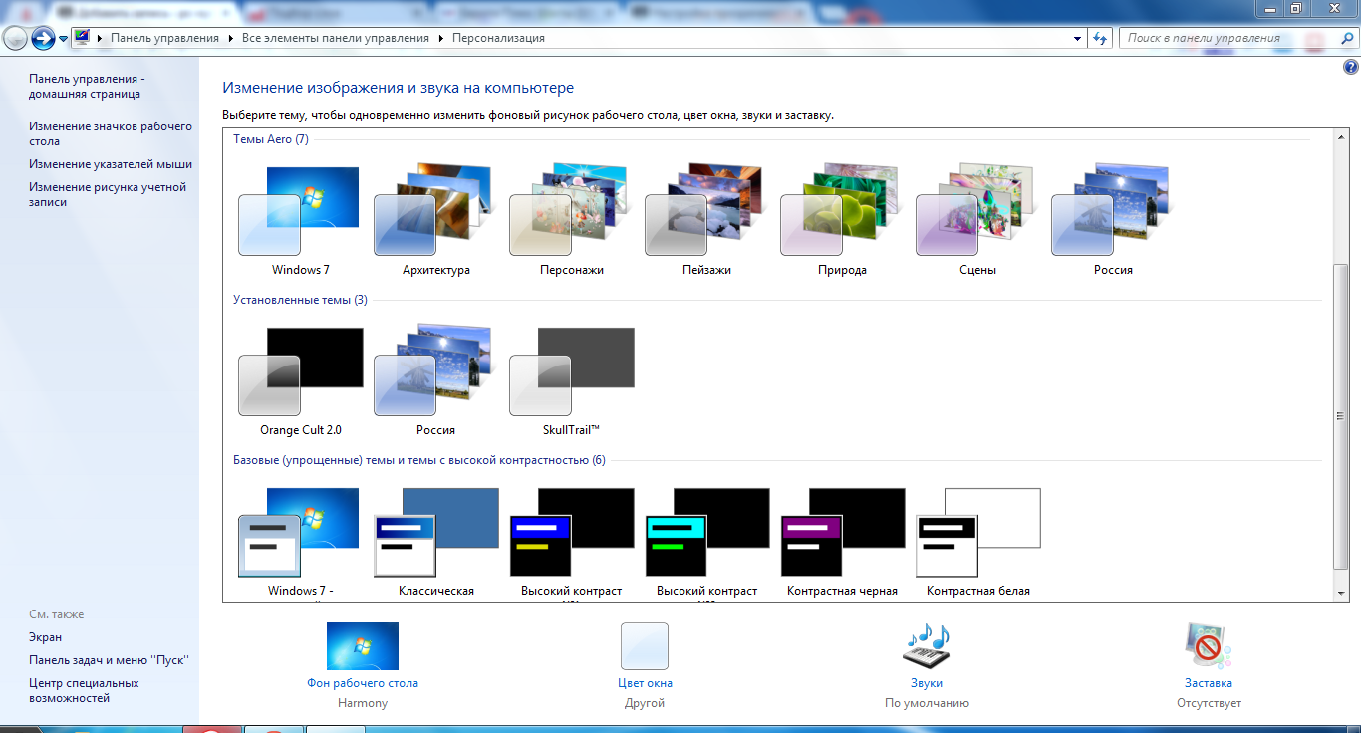Image resolution: width=1361 pixels, height=733 pixels.
Task: Go back with the Back arrow button
Action: (x=15, y=38)
